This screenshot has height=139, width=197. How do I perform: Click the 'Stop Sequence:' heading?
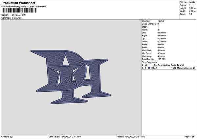[x=149, y=62]
